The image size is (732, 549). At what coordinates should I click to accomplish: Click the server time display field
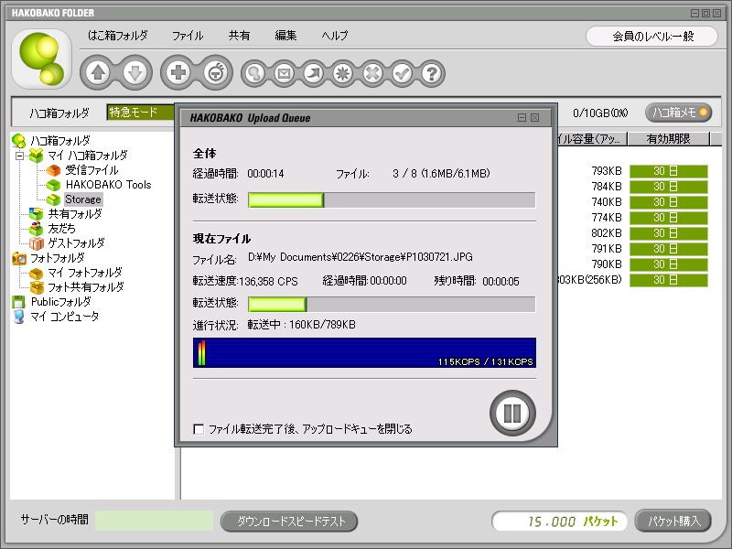pyautogui.click(x=155, y=521)
